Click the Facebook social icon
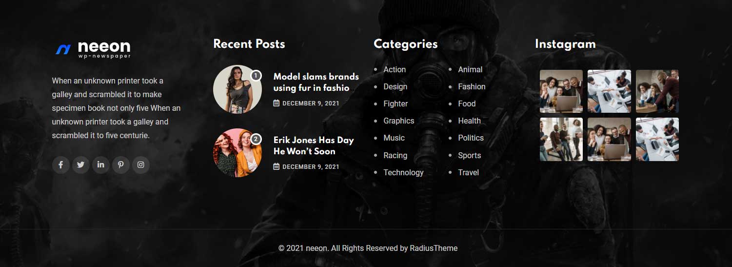Viewport: 732px width, 267px height. (61, 165)
